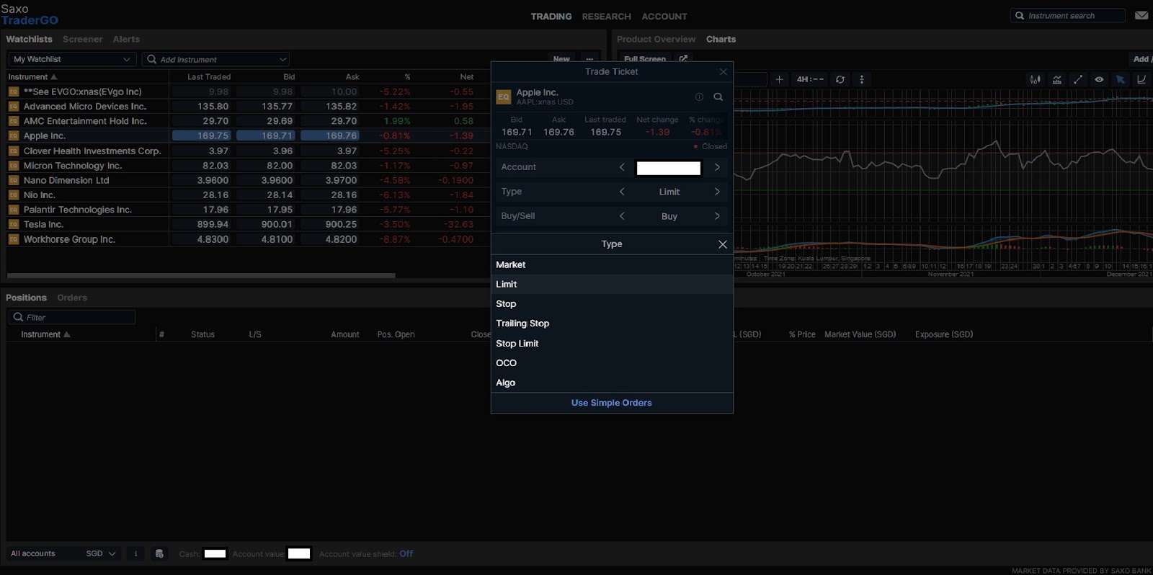
Task: Switch to the Screener tab
Action: pos(82,40)
